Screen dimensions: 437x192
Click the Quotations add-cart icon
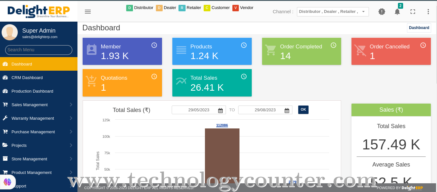[x=92, y=81]
